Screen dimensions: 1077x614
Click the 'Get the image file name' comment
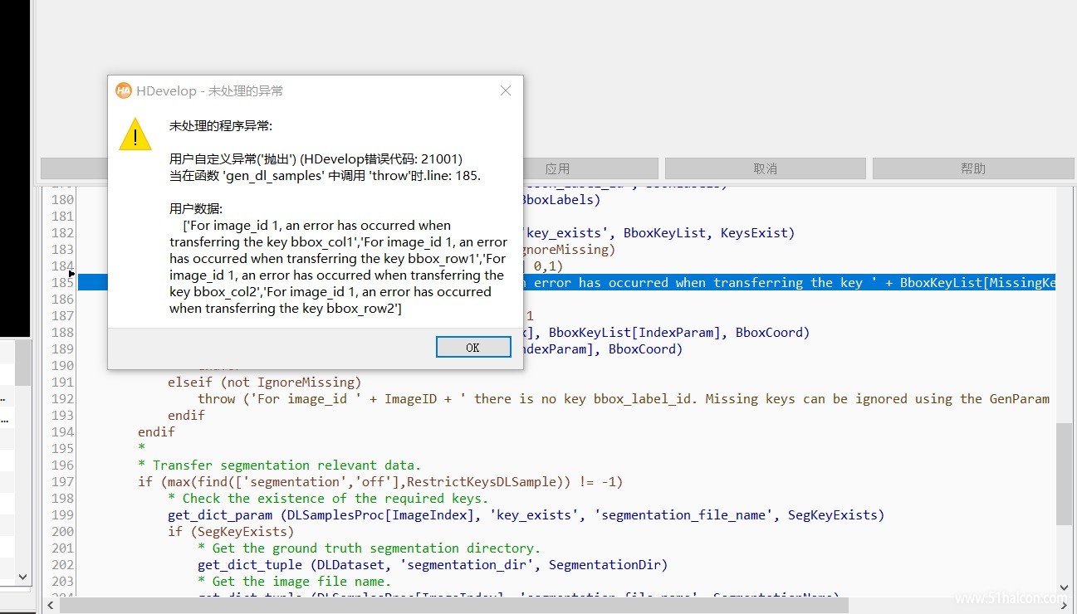[294, 582]
